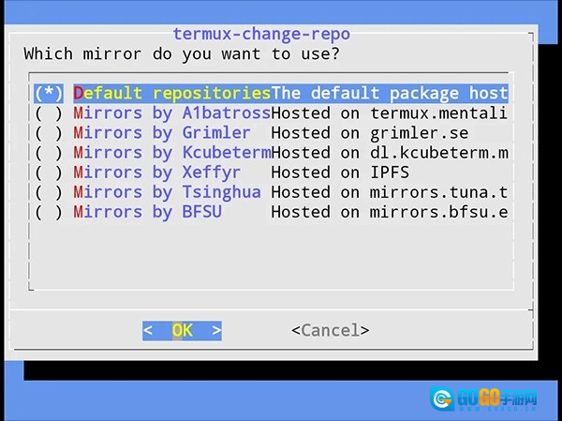Pick the Mirrors by Kcubeterm radio button
Viewport: 562px width, 421px height.
coord(48,153)
